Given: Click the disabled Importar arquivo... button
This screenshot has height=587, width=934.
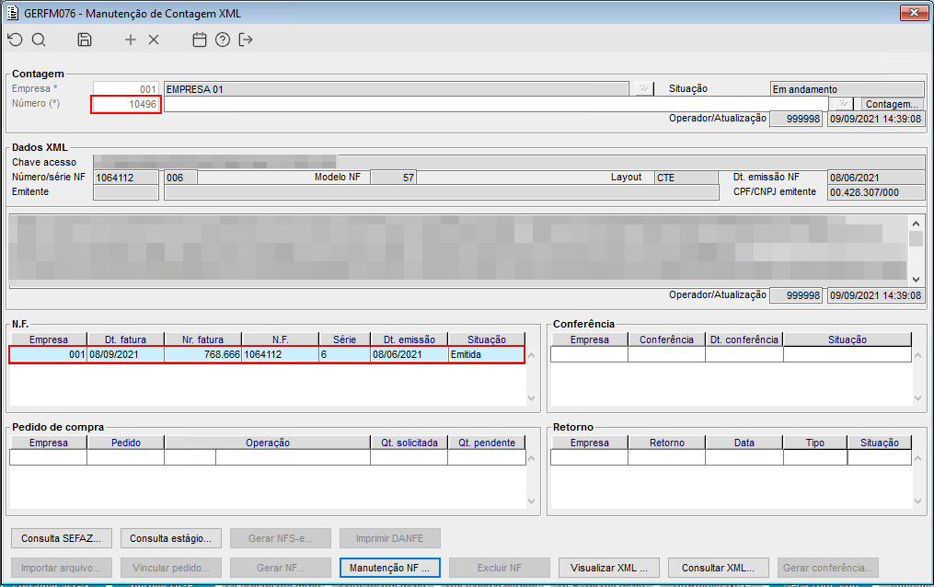Looking at the screenshot, I should 62,568.
